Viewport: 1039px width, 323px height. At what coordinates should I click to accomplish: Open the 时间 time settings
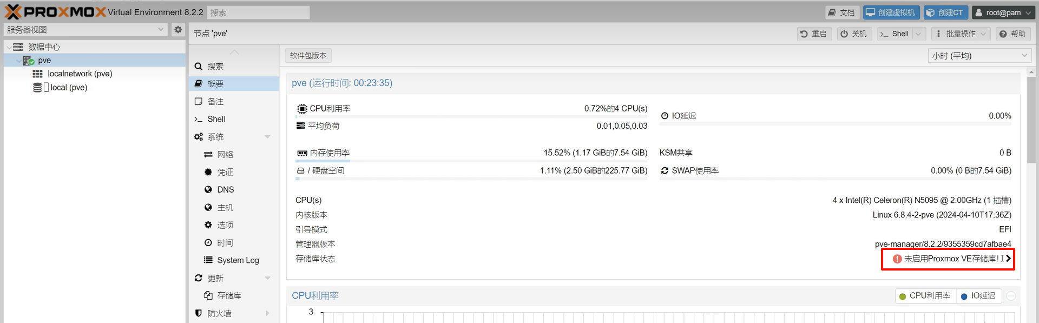(x=234, y=243)
